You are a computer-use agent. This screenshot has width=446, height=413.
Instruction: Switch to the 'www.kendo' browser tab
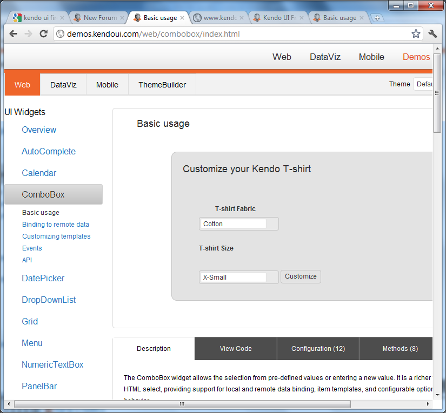pyautogui.click(x=218, y=18)
